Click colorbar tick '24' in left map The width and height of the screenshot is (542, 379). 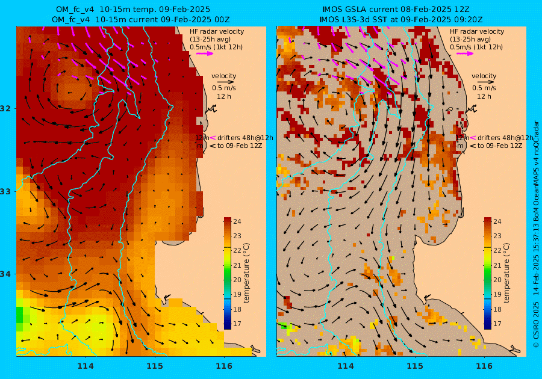[x=237, y=221]
